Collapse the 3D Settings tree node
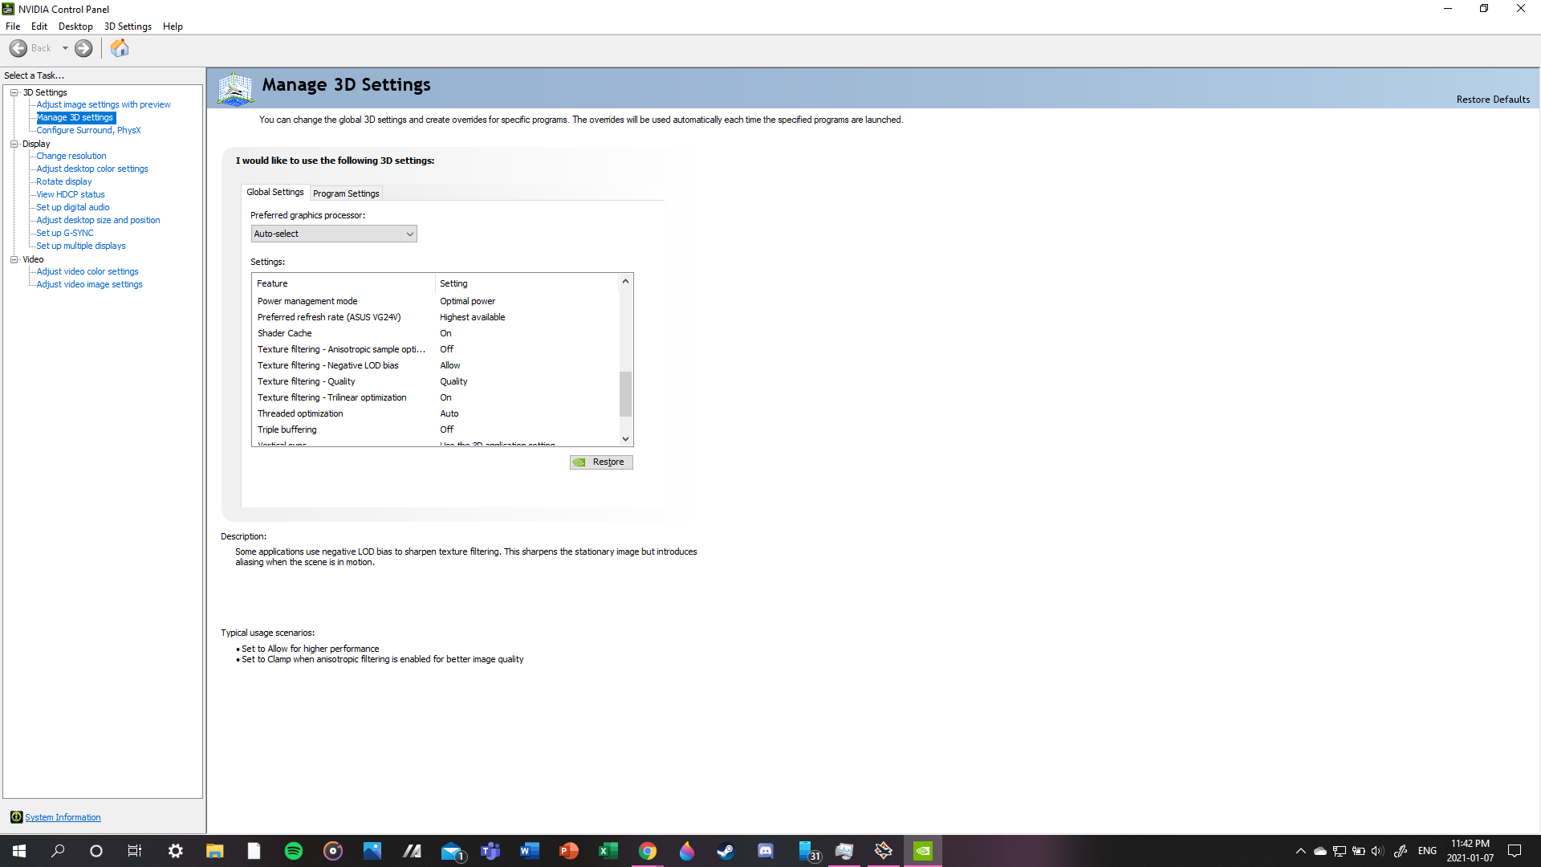1541x867 pixels. tap(14, 92)
